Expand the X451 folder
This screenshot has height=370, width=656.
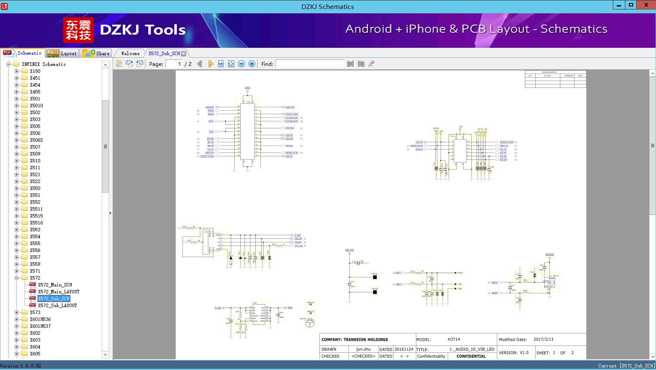point(16,78)
